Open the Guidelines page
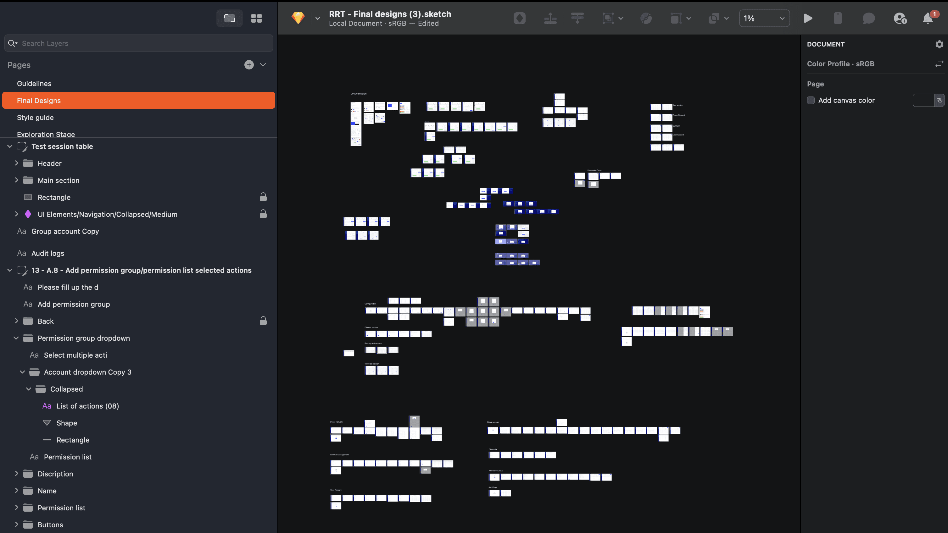Viewport: 948px width, 533px height. point(34,84)
